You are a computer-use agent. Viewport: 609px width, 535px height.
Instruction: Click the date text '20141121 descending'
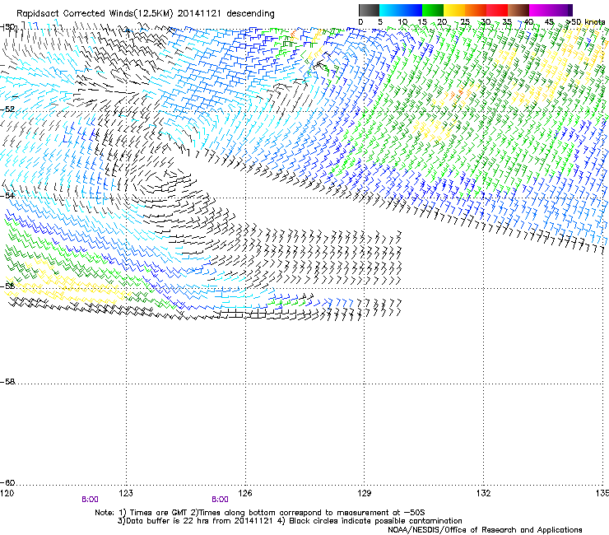click(x=226, y=13)
